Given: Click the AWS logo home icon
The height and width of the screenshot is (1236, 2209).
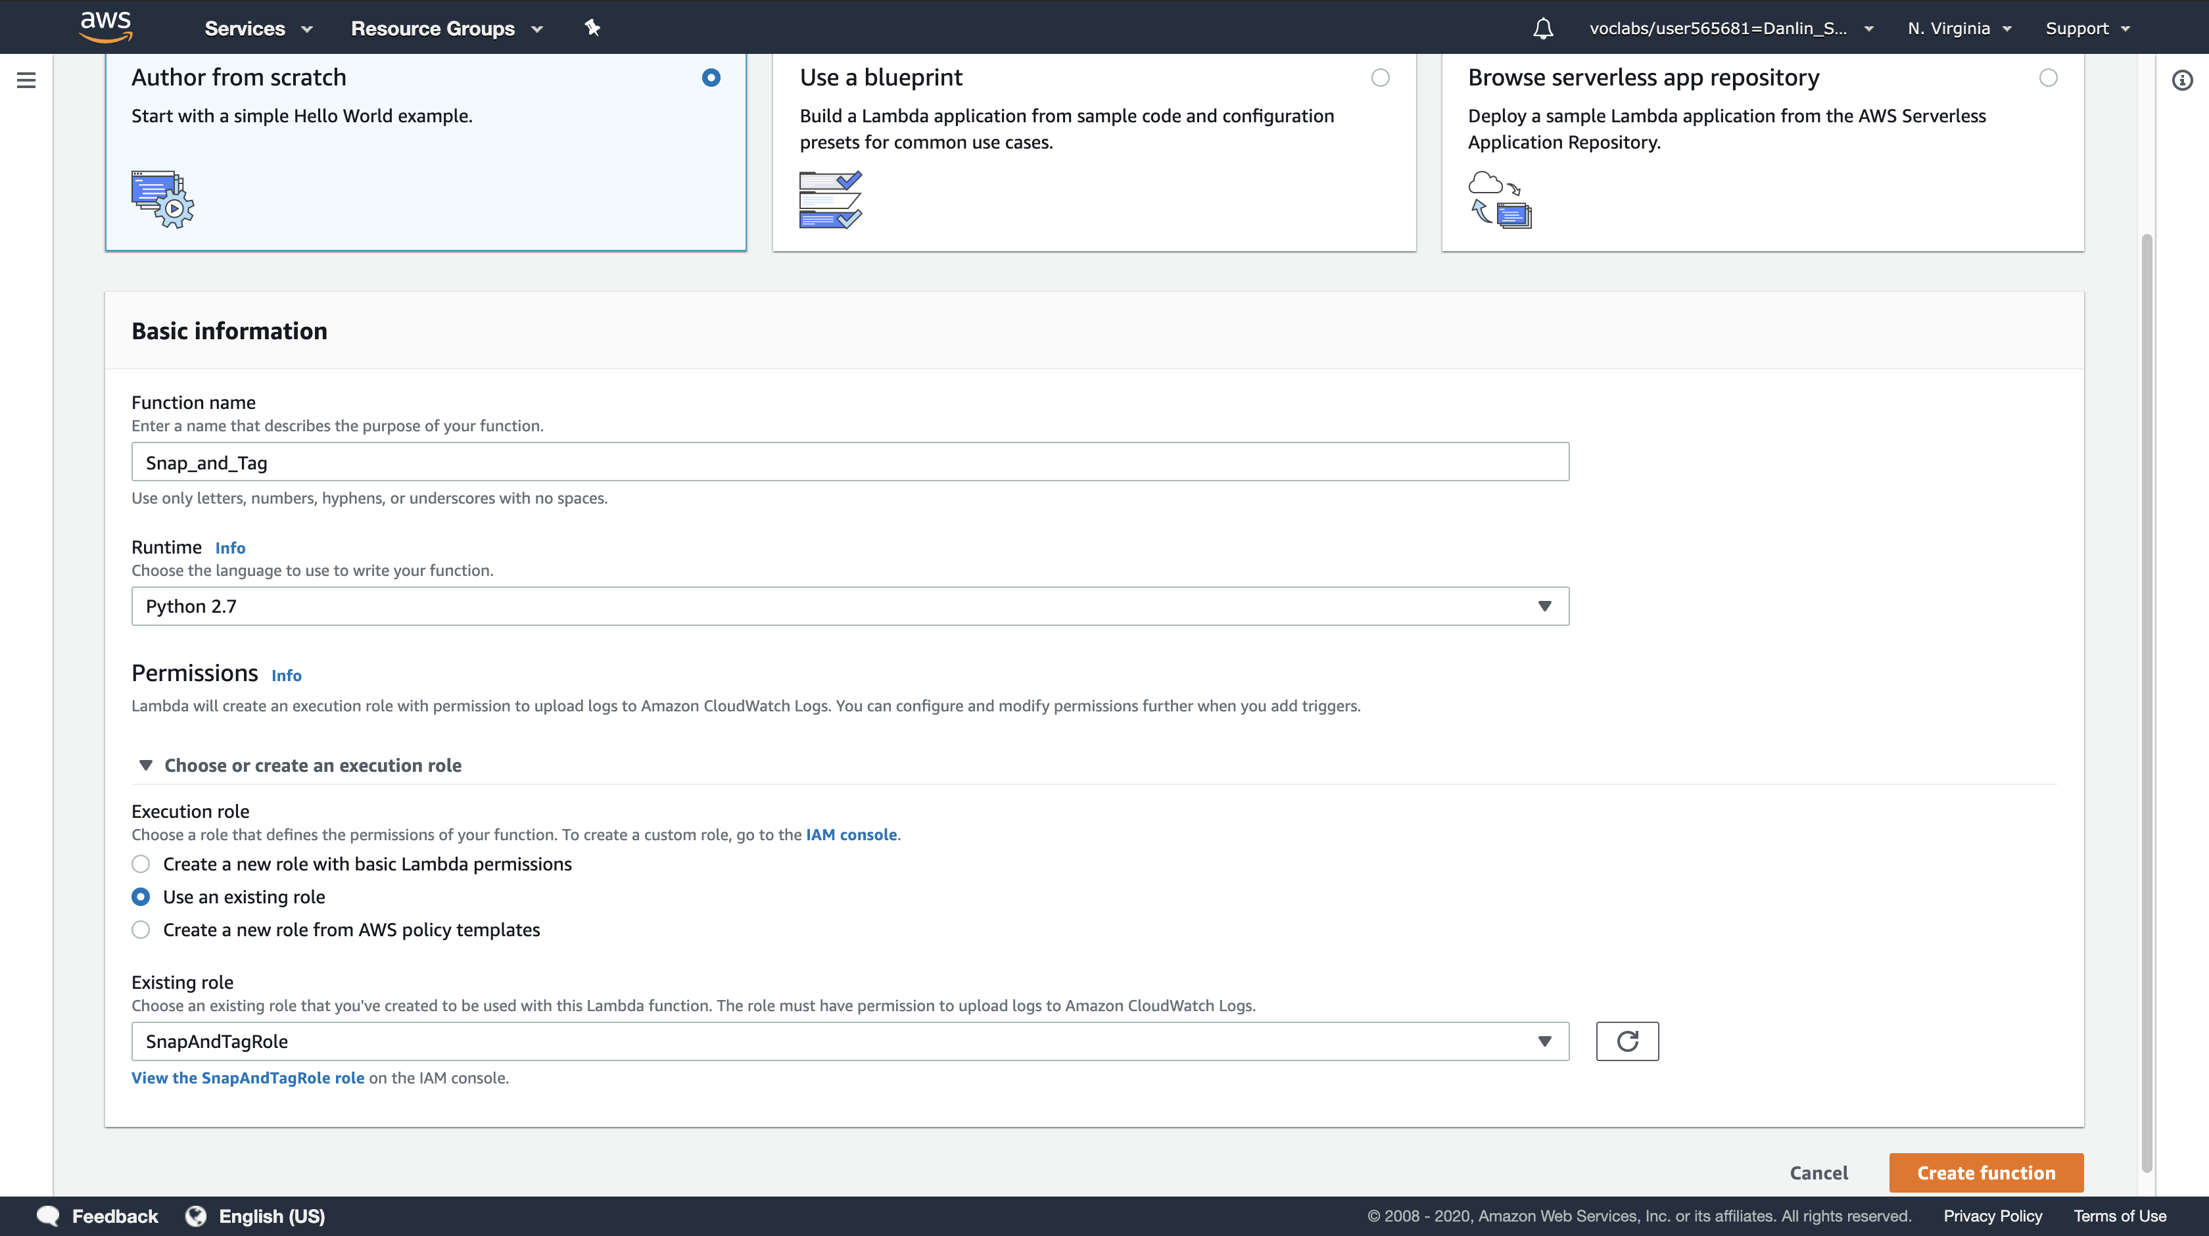Looking at the screenshot, I should tap(105, 26).
